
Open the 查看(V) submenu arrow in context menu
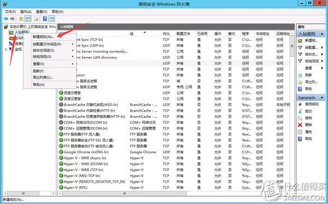point(72,64)
